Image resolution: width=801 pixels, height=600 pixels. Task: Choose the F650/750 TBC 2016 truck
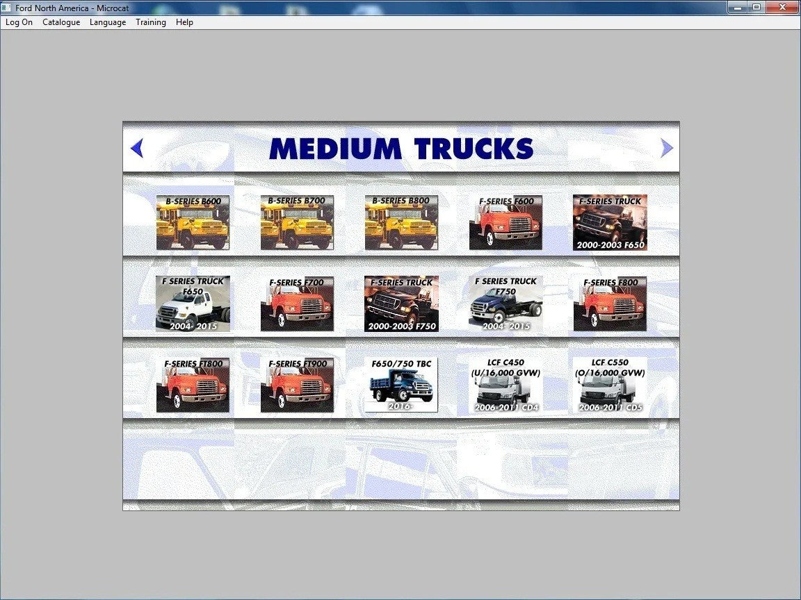[x=401, y=385]
